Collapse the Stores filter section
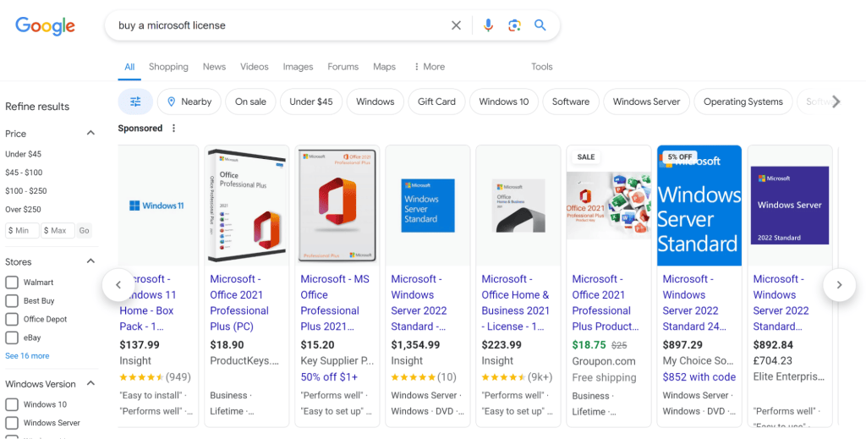Image resolution: width=866 pixels, height=439 pixels. [x=90, y=262]
